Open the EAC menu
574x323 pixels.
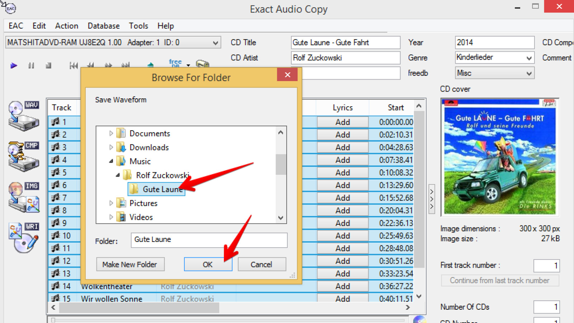16,26
